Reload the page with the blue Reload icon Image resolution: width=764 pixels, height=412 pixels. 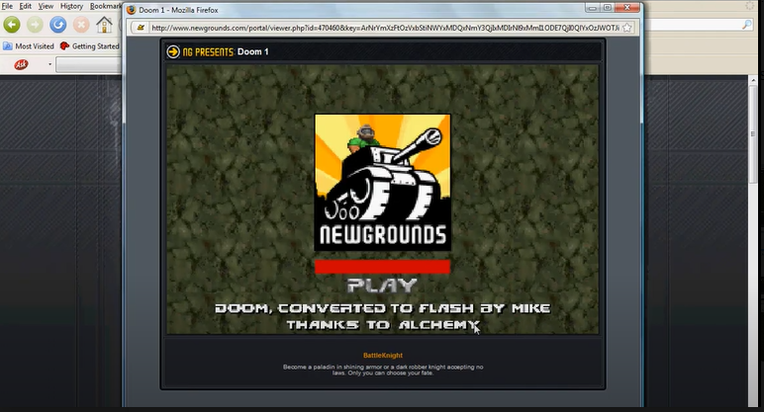(58, 25)
